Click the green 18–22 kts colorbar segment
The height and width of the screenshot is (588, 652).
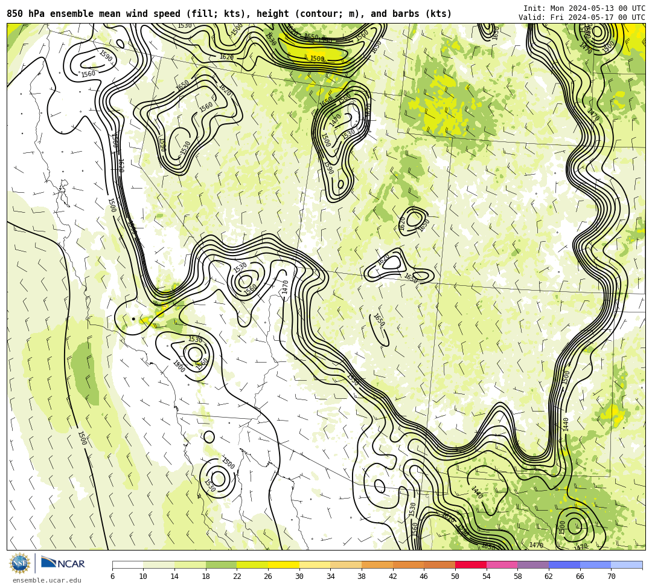click(221, 564)
